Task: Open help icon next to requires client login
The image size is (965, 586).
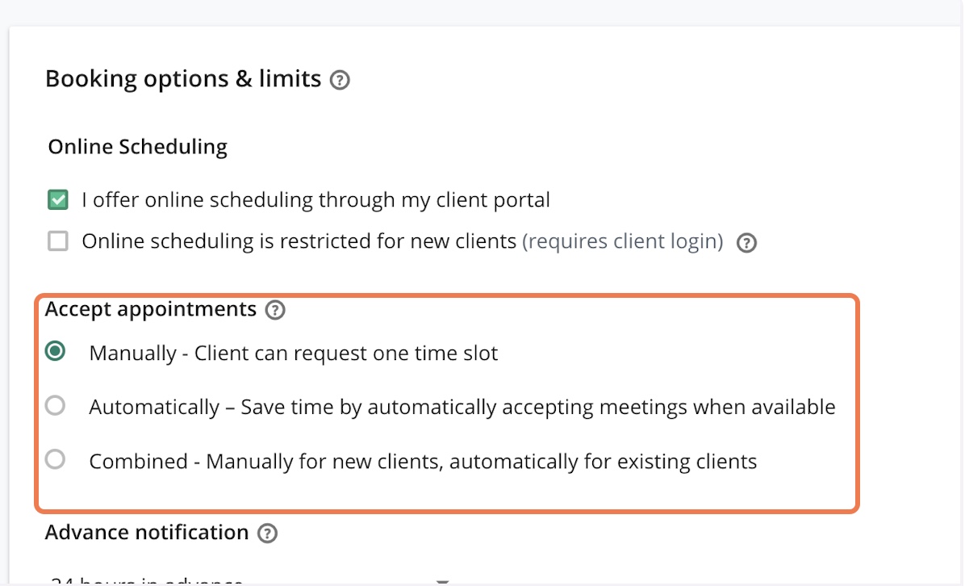Action: click(x=747, y=243)
